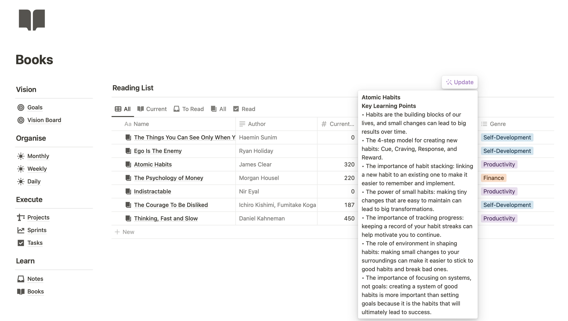Select the Read view with checkmark icon
This screenshot has height=321, width=568.
tap(244, 109)
